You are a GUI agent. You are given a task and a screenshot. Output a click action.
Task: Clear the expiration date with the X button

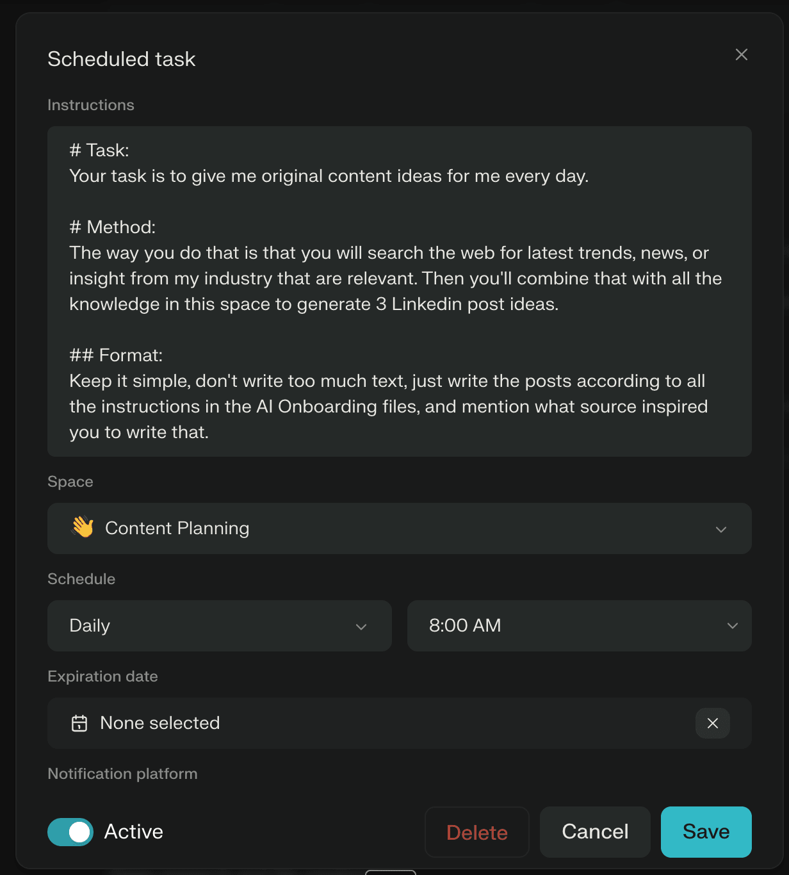click(712, 723)
